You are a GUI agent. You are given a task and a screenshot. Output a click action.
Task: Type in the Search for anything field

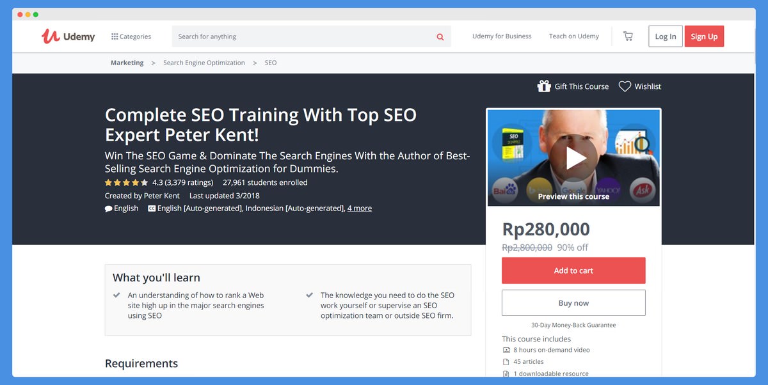(x=301, y=36)
